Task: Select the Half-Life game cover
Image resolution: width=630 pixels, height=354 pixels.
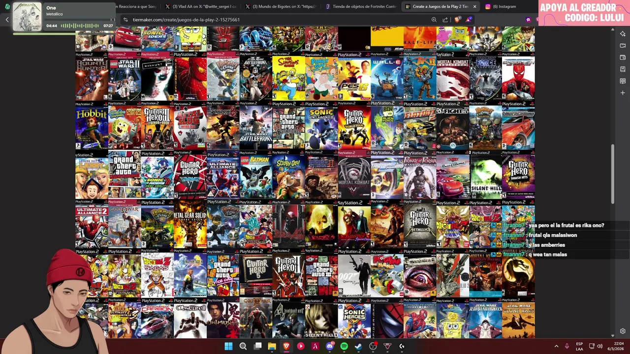Action: click(x=420, y=39)
